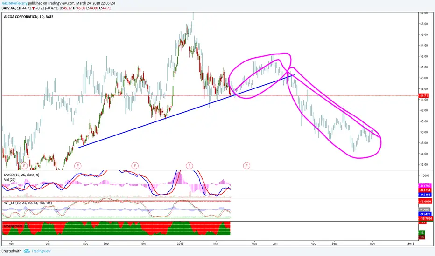Click the TradingView link beside 'Created with'
This screenshot has height=256, width=435.
click(41, 251)
